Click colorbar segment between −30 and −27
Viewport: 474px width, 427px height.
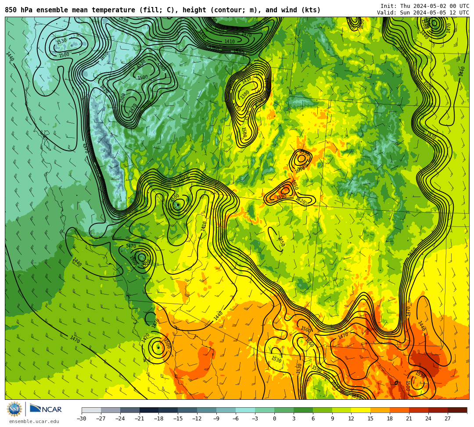click(x=91, y=410)
